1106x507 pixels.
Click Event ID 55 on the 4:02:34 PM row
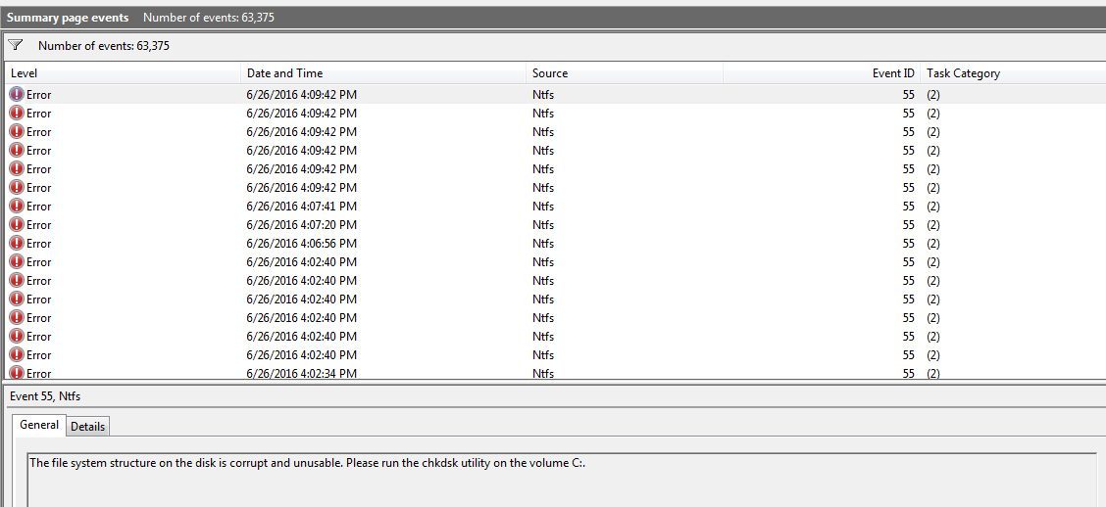909,373
